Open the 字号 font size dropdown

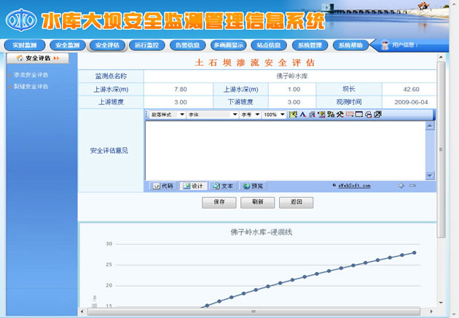tap(250, 115)
